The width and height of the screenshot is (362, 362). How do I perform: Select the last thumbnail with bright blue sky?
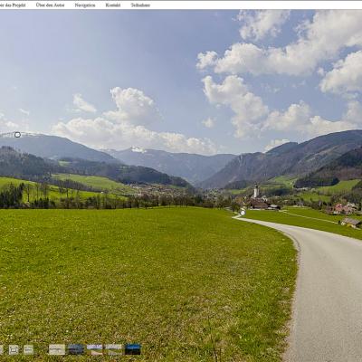133,349
